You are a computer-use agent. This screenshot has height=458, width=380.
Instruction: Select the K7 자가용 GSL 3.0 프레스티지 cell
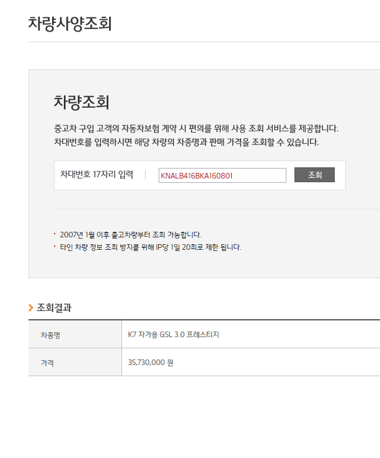(x=251, y=334)
